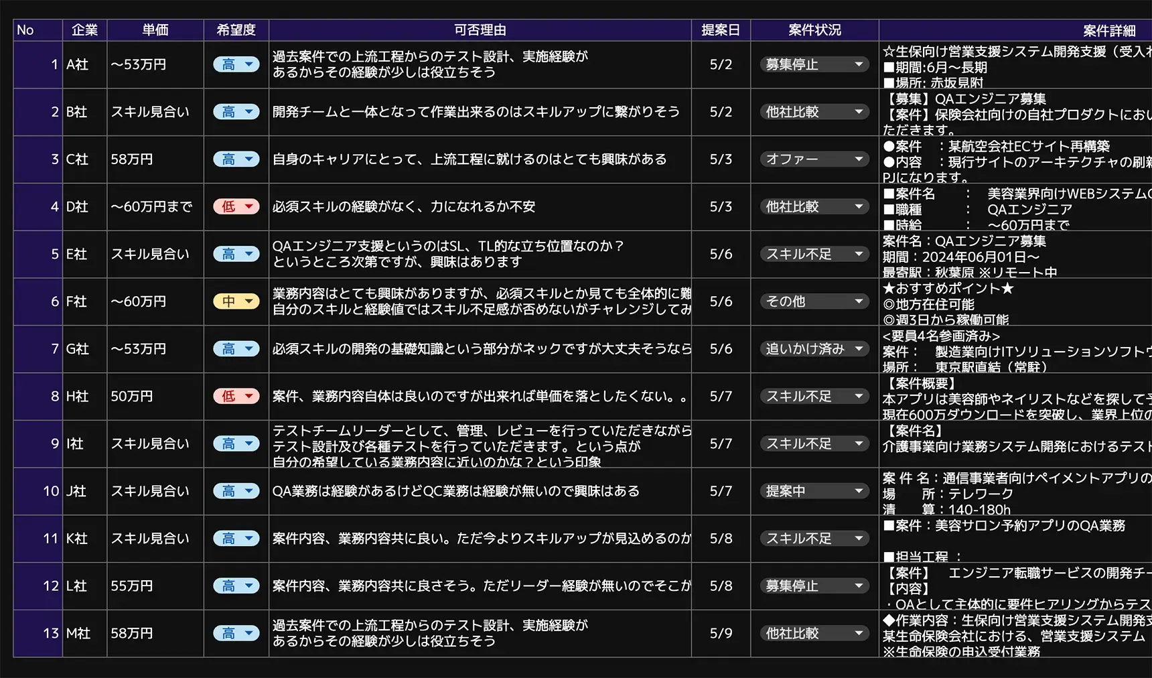Select the 〜60万円 price cell for F社
This screenshot has height=678, width=1152.
click(x=155, y=301)
